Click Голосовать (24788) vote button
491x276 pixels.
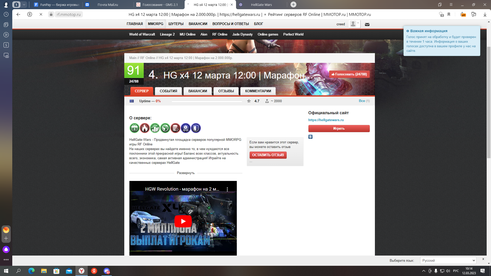[x=349, y=74]
